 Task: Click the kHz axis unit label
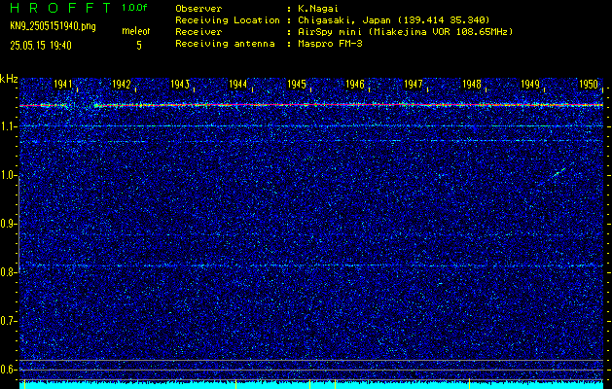(9, 79)
